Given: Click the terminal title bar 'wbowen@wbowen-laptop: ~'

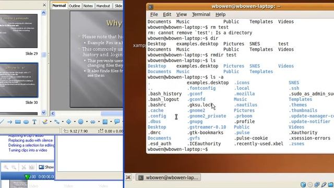Looking at the screenshot, I should [246, 6].
